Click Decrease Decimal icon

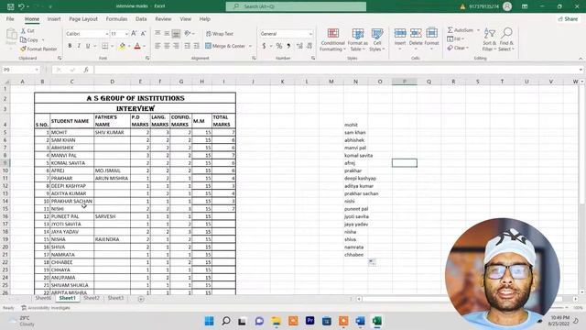pos(309,46)
